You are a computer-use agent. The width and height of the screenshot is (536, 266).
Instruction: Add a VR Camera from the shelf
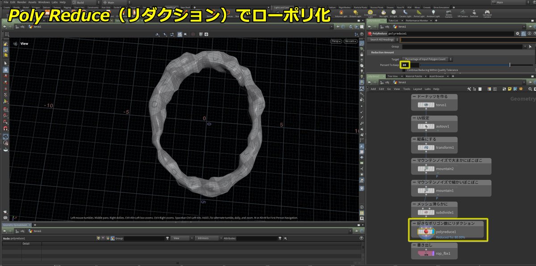(462, 13)
